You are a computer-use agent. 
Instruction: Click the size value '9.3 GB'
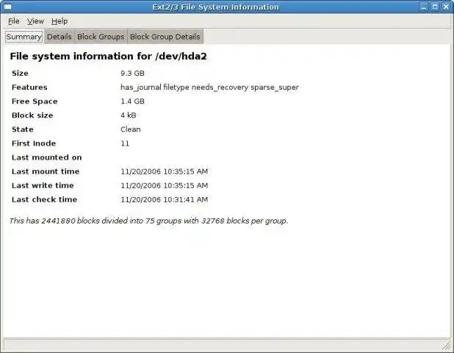[132, 74]
